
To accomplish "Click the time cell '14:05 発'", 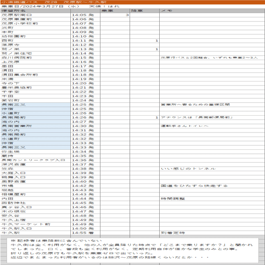I will tap(83, 15).
